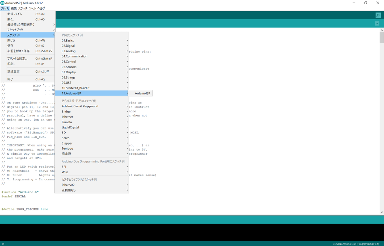Screen dimensions: 384x246
Task: Open プリンタの設定...
Action: tap(28, 59)
